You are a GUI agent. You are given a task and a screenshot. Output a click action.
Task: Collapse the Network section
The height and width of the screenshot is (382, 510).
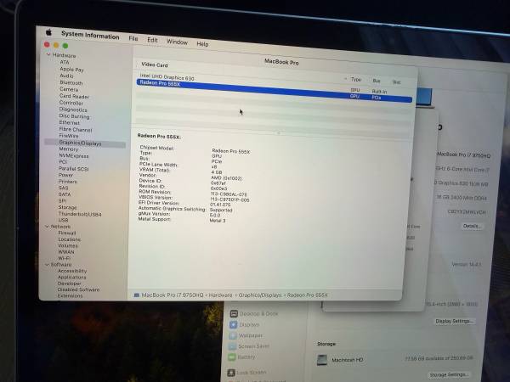[47, 227]
